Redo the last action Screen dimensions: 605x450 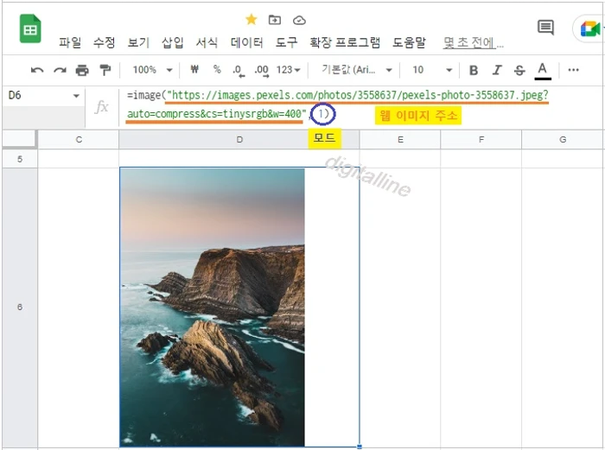pos(60,70)
